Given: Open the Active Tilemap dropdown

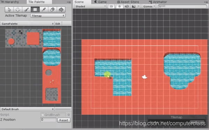Looking at the screenshot, I should (x=48, y=16).
